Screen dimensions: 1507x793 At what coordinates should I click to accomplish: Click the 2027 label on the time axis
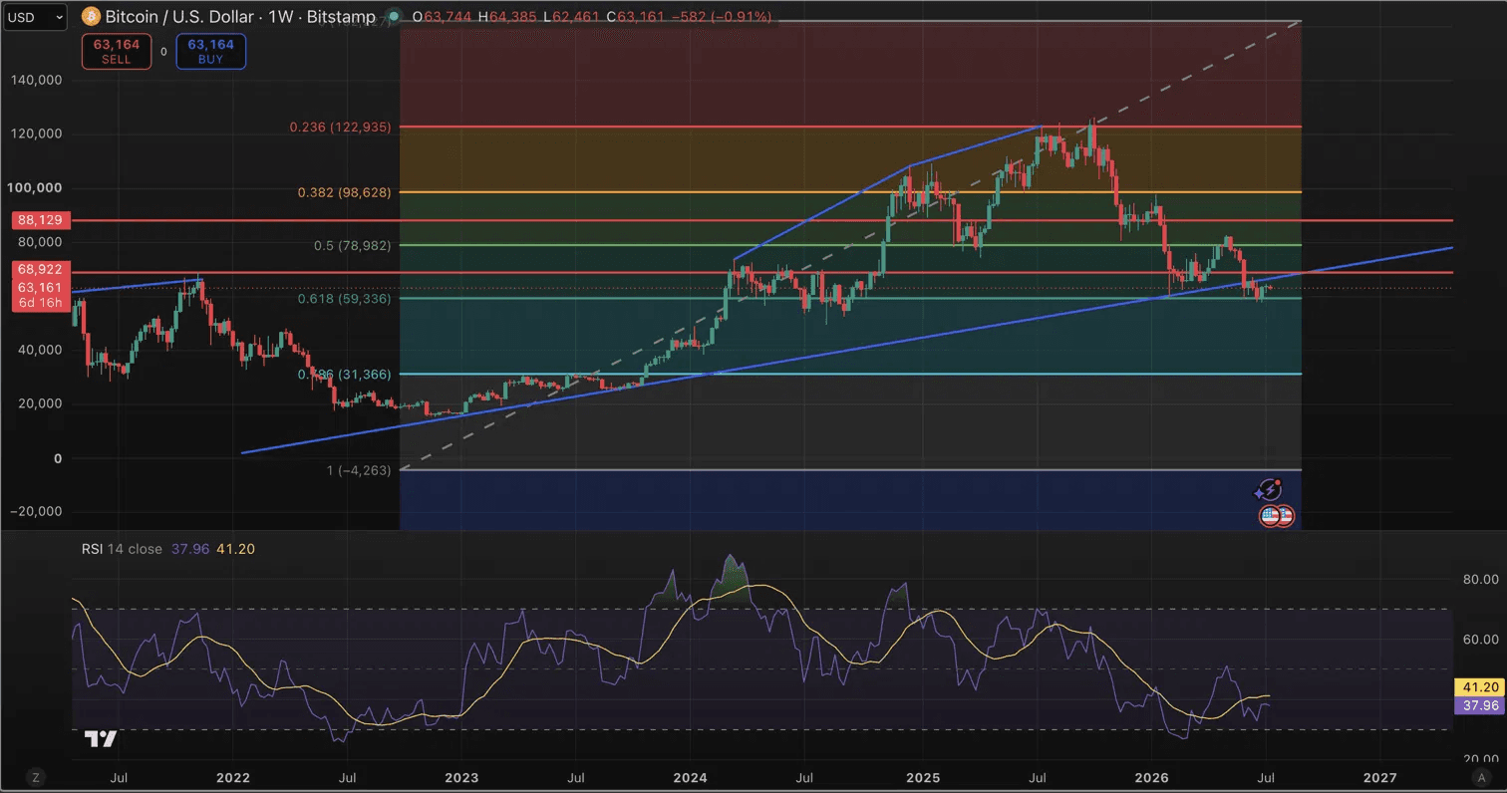pyautogui.click(x=1379, y=777)
